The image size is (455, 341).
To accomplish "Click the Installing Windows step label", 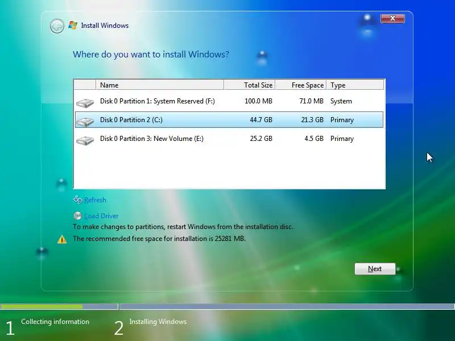I will [x=158, y=322].
